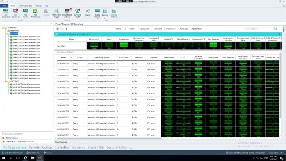This screenshot has width=286, height=161.
Task: Open the navigation history dropdown arrow
Action: [66, 29]
